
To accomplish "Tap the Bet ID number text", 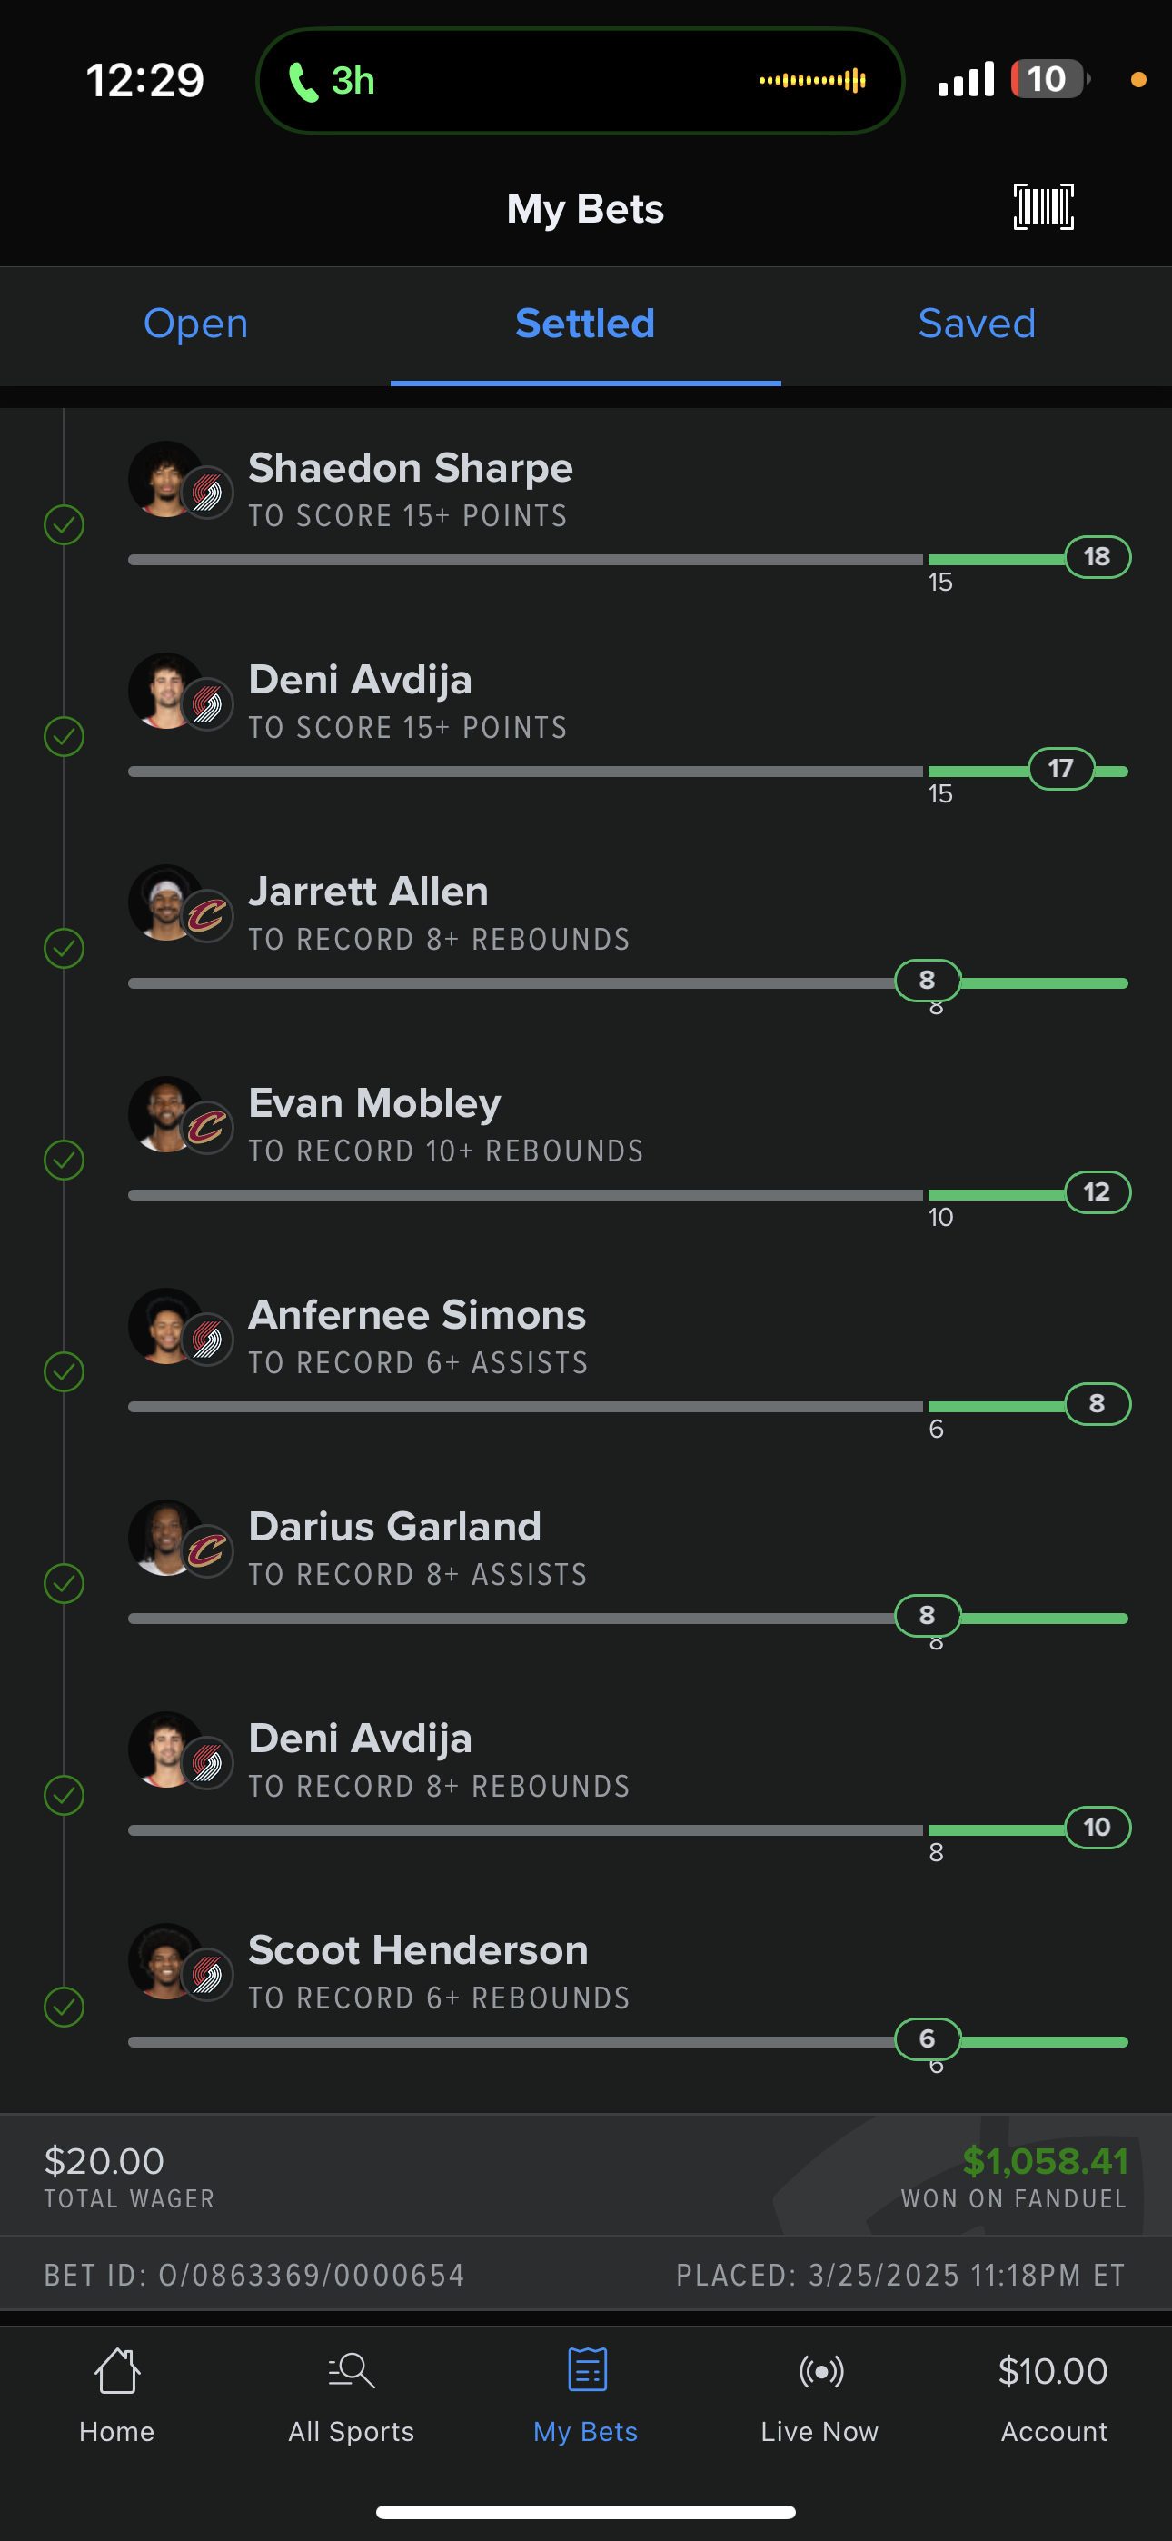I will coord(254,2275).
